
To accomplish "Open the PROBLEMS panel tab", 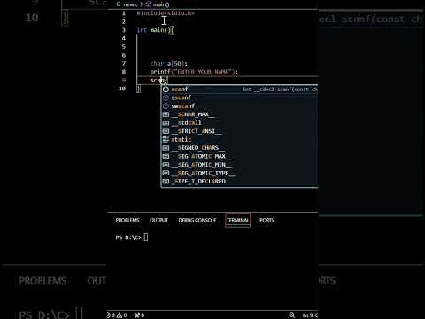I will (127, 220).
